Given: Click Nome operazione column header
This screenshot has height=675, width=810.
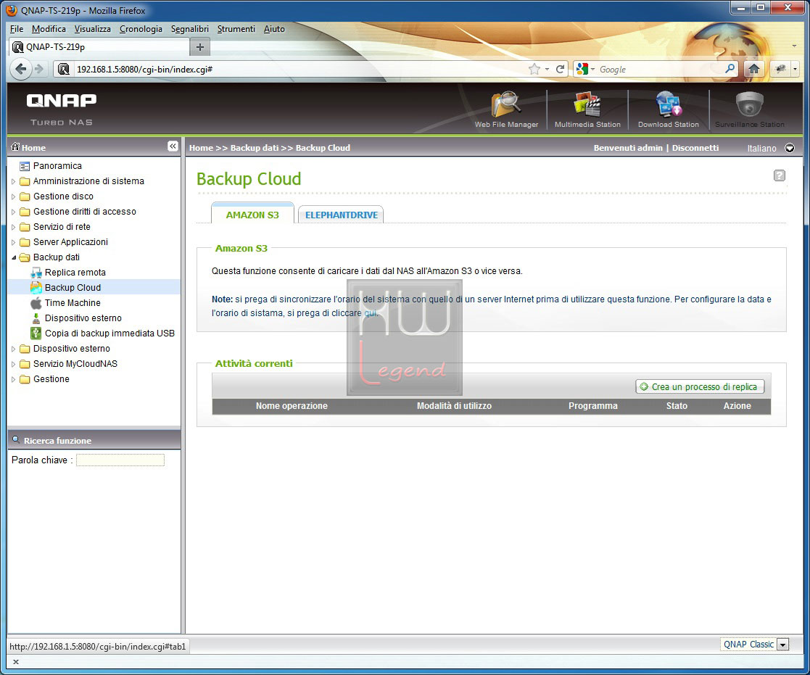Looking at the screenshot, I should (x=292, y=405).
